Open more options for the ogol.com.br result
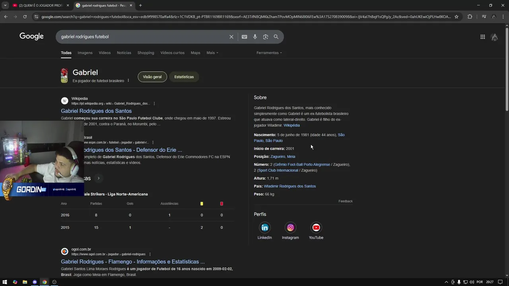Image resolution: width=509 pixels, height=286 pixels. [150, 254]
